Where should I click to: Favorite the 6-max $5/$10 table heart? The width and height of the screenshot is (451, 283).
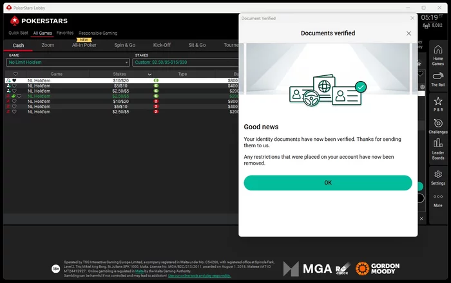click(14, 86)
